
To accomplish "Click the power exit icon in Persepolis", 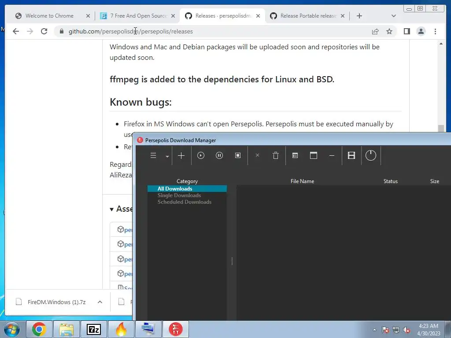I will coord(371,155).
